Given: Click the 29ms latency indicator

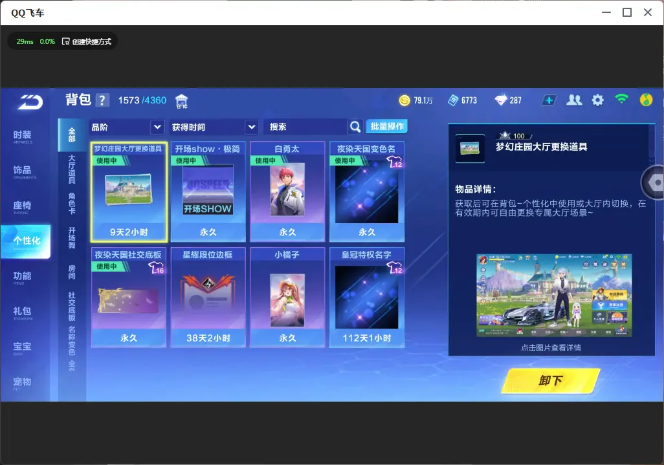Looking at the screenshot, I should point(25,41).
